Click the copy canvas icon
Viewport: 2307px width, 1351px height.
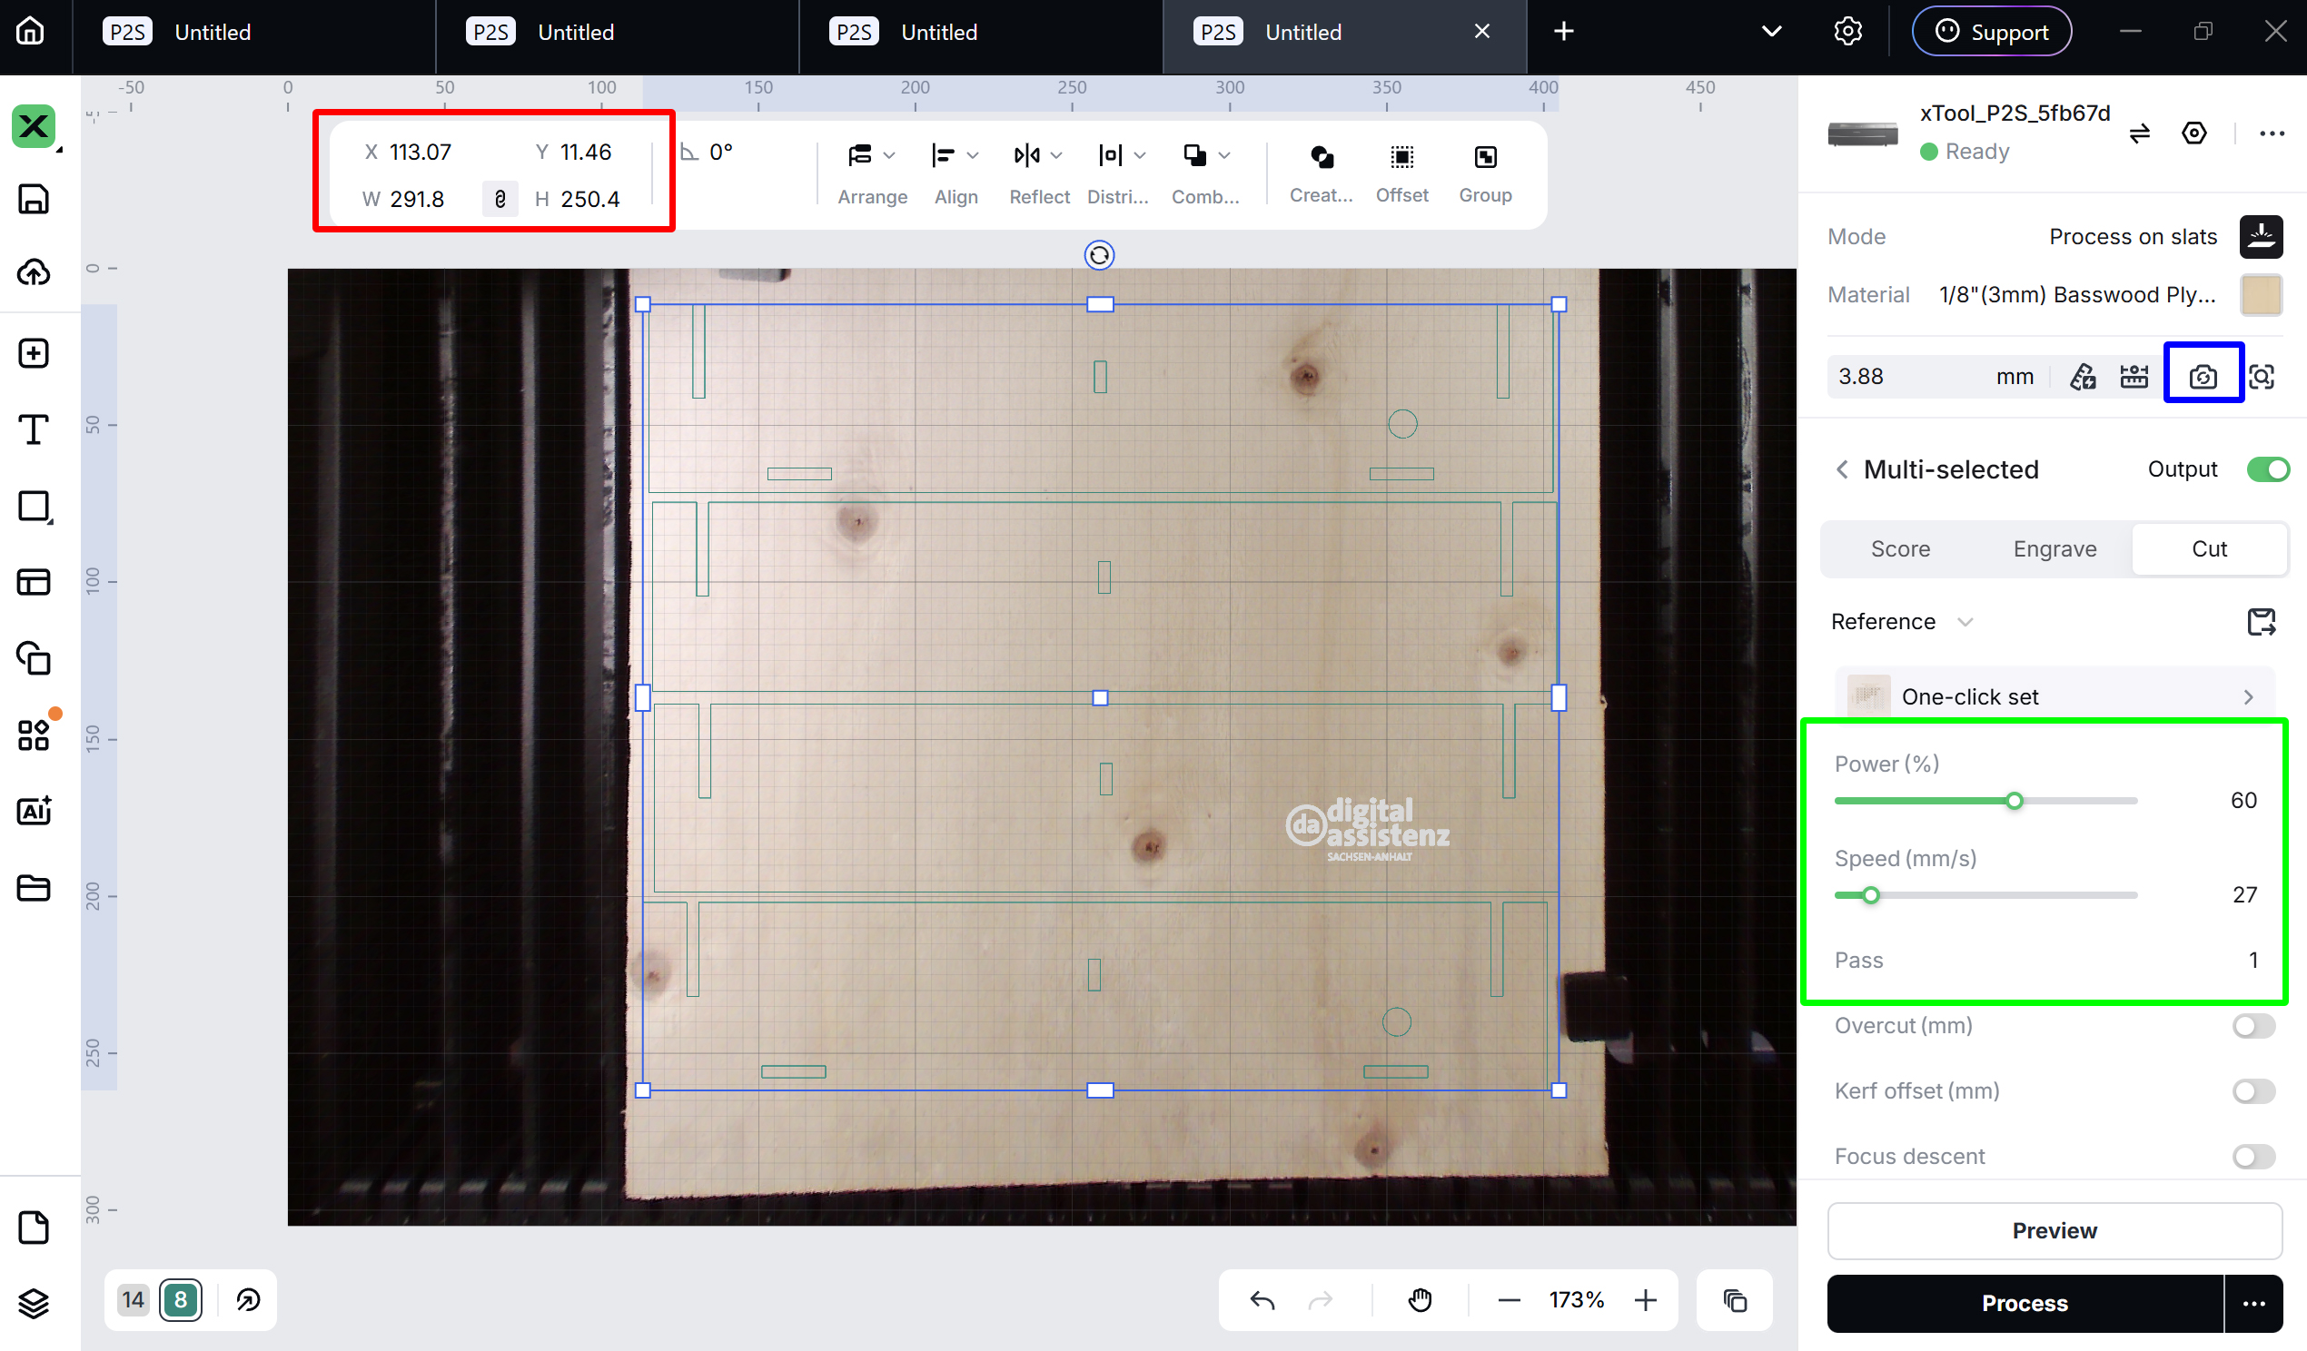coord(1735,1301)
